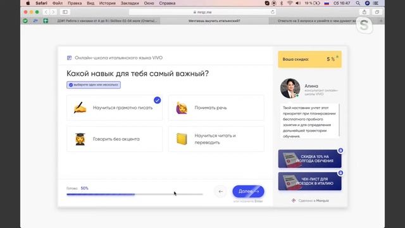The width and height of the screenshot is (405, 228).
Task: Open the Safari menu
Action: (x=41, y=3)
